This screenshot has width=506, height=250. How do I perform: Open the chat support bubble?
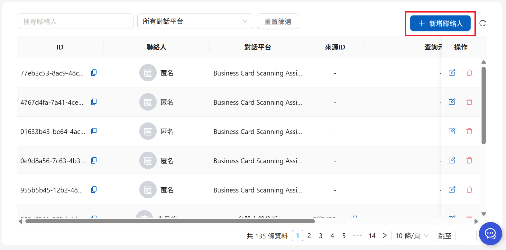pyautogui.click(x=490, y=234)
